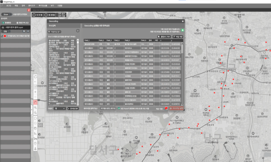Click the plus zoom-in map button
The image size is (271, 162).
(35, 92)
